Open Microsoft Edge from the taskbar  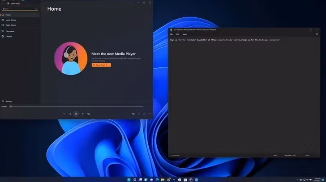click(157, 180)
